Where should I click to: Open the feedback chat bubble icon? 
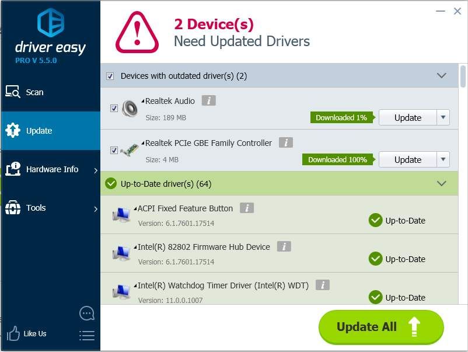tap(86, 313)
